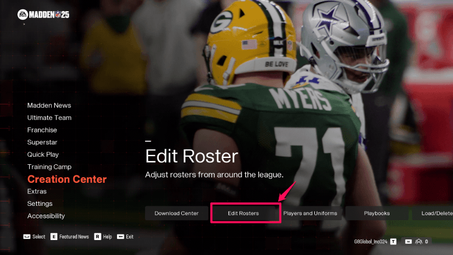Click the small tab key icon near friends
Viewport: 453px width, 255px height.
[x=408, y=241]
